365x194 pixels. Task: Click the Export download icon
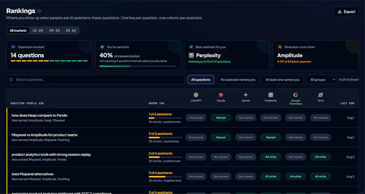pyautogui.click(x=339, y=12)
